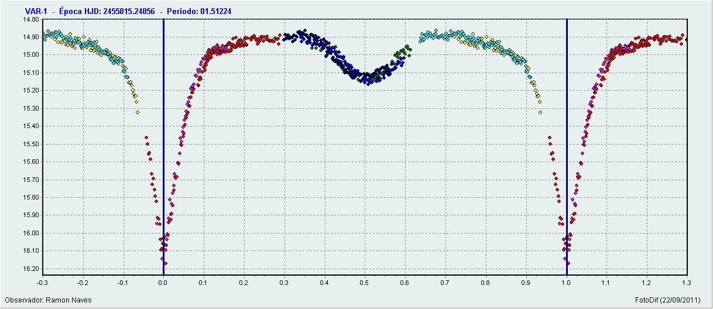The width and height of the screenshot is (713, 309).
Task: Click the 0.1 phase axis label
Action: click(x=203, y=283)
